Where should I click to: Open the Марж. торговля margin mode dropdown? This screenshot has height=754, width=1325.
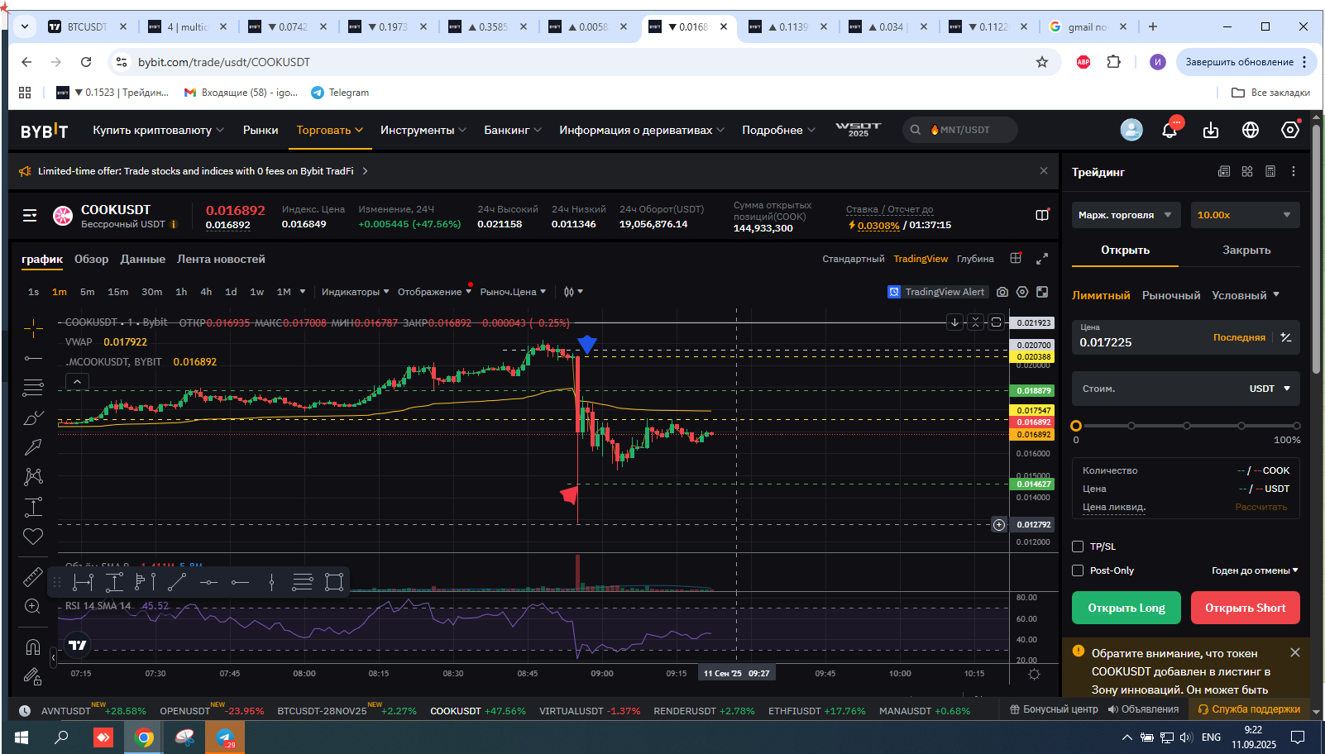[x=1126, y=215]
